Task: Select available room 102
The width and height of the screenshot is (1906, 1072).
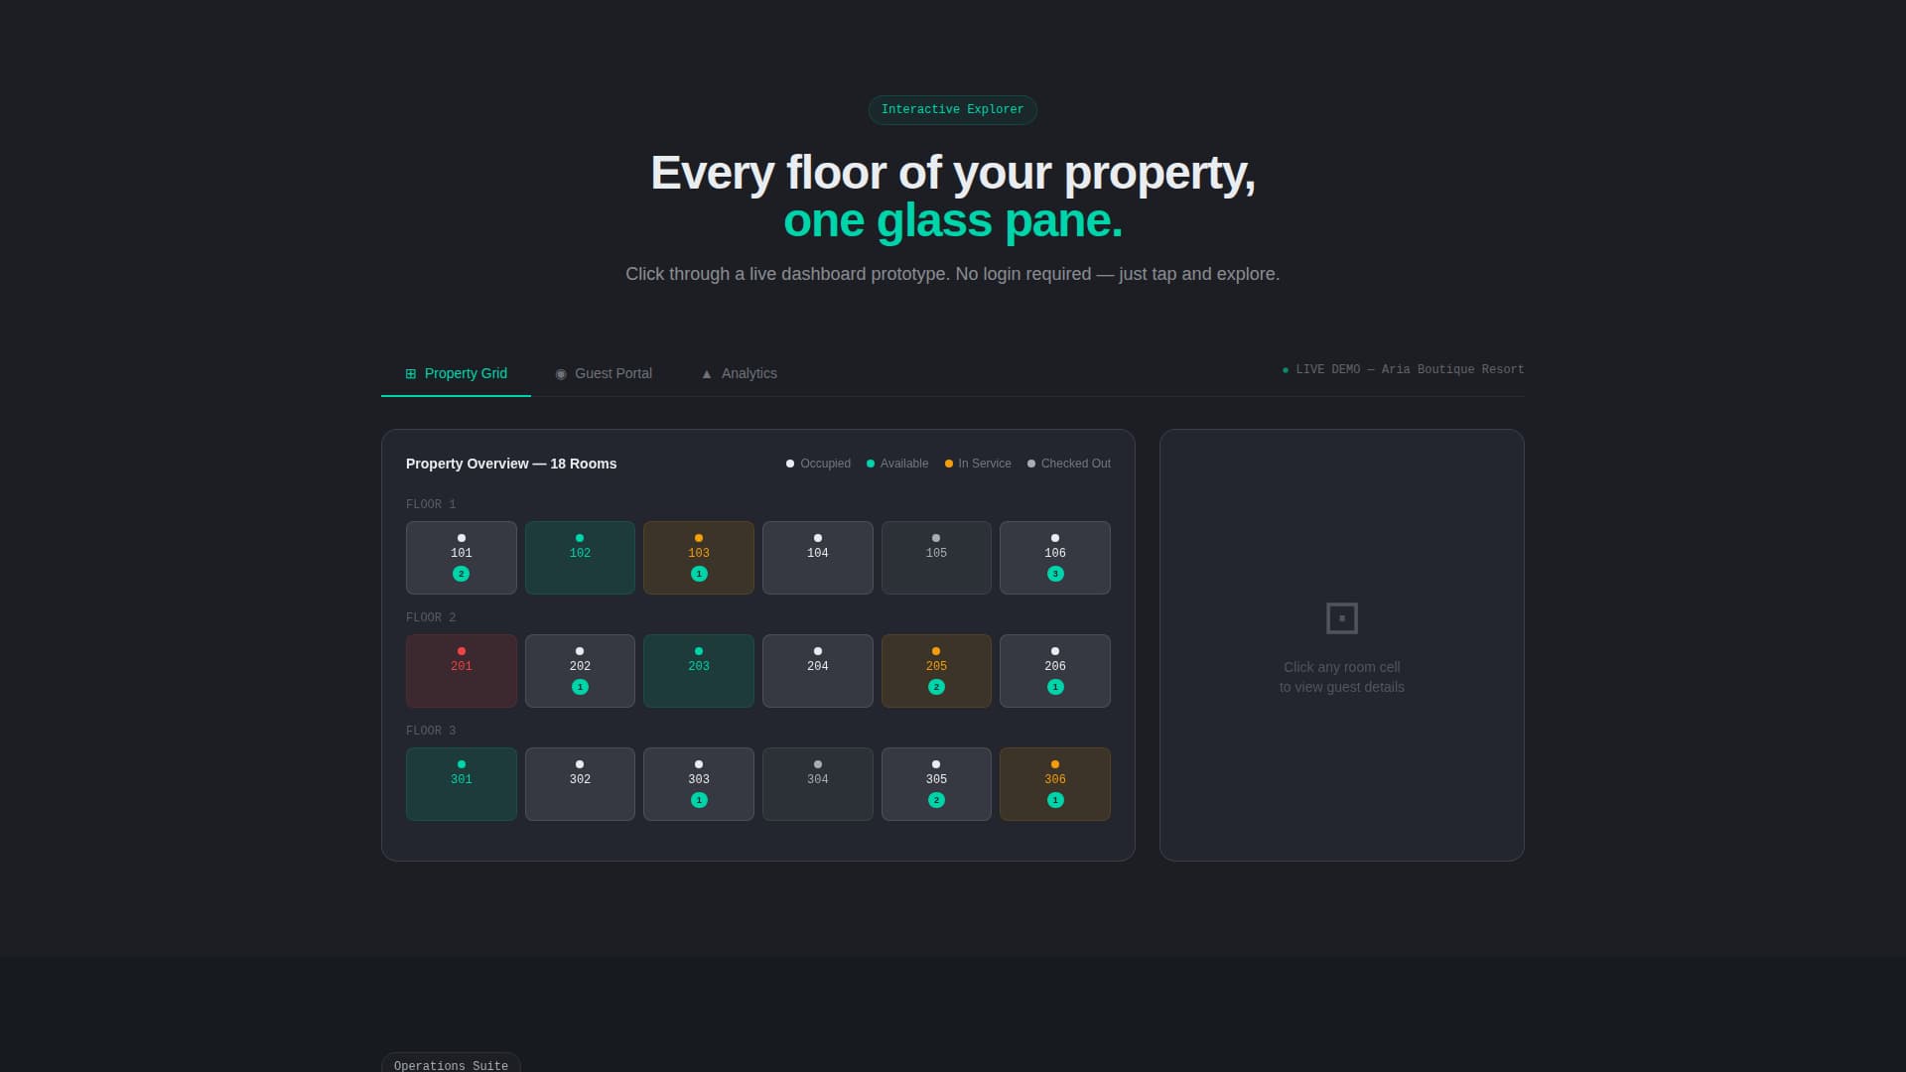Action: click(x=580, y=558)
